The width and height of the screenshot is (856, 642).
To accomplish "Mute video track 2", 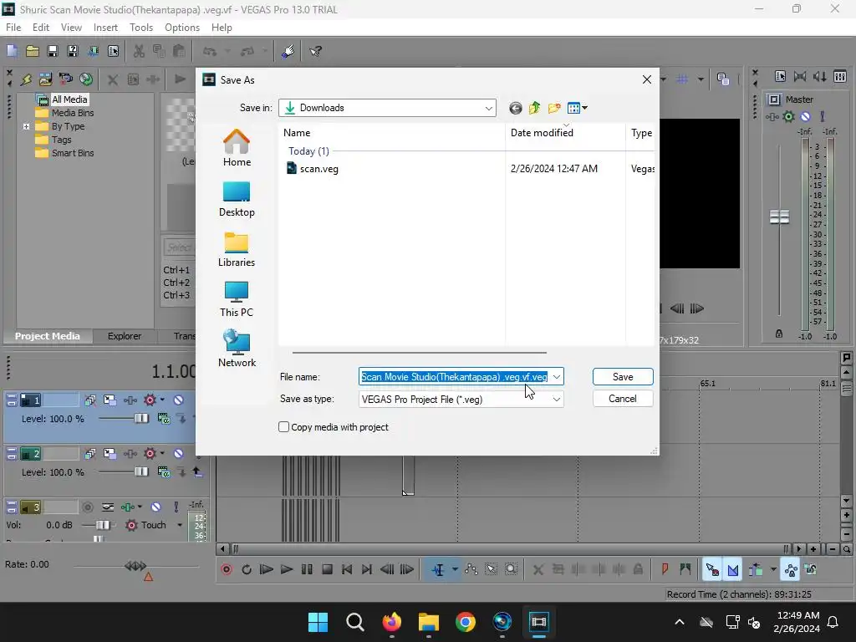I will [179, 454].
